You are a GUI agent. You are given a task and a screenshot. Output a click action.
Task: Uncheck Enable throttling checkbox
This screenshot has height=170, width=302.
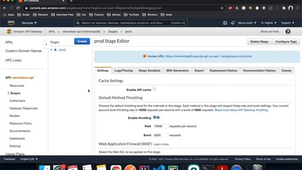154,117
